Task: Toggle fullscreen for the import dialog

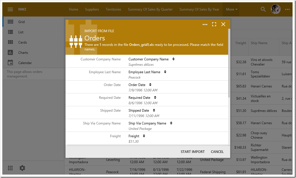Action: 214,24
